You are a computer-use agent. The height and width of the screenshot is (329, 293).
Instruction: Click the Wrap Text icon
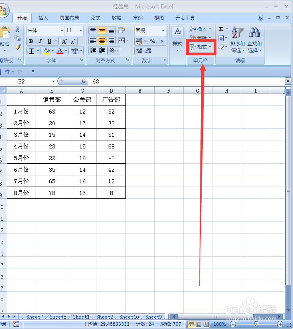coord(121,30)
